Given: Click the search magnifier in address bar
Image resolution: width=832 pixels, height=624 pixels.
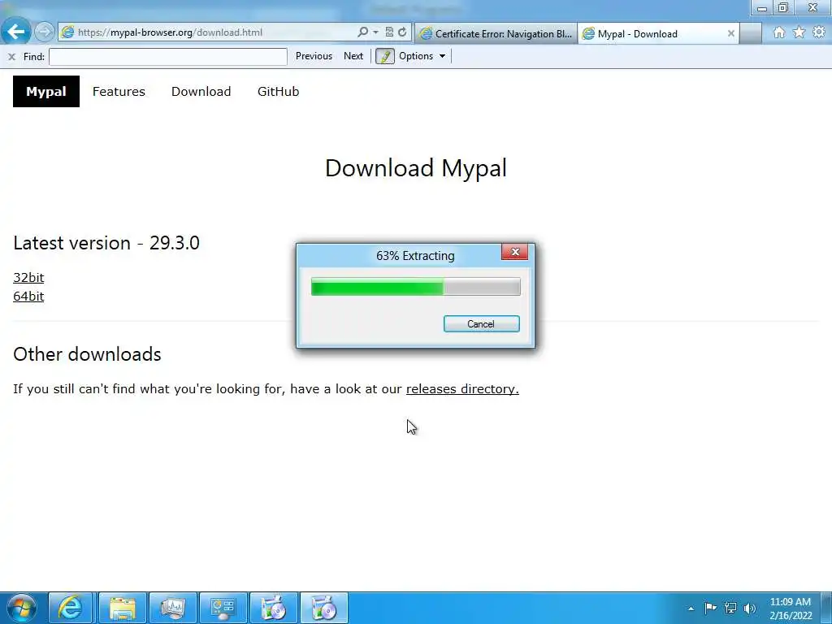Looking at the screenshot, I should point(362,32).
